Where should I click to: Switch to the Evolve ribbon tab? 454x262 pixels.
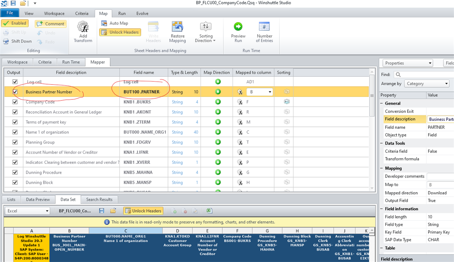click(143, 14)
